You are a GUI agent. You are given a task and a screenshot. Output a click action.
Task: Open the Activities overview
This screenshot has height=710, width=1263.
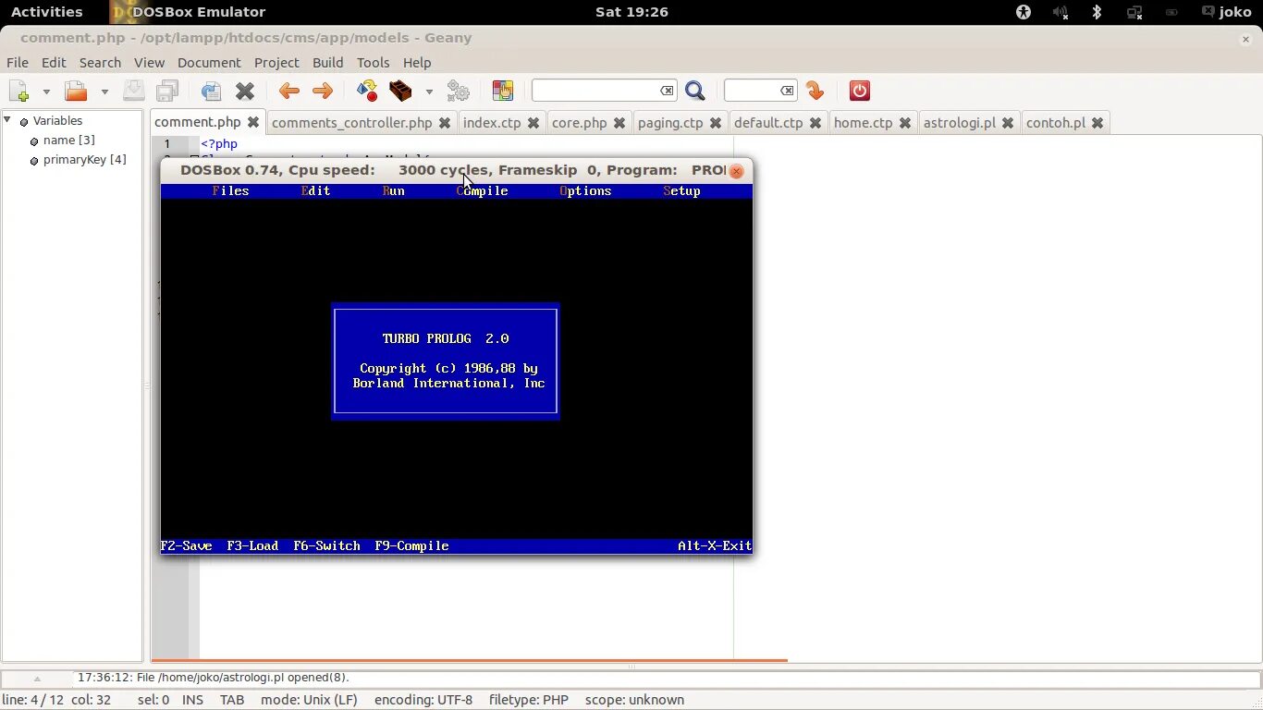[x=46, y=12]
